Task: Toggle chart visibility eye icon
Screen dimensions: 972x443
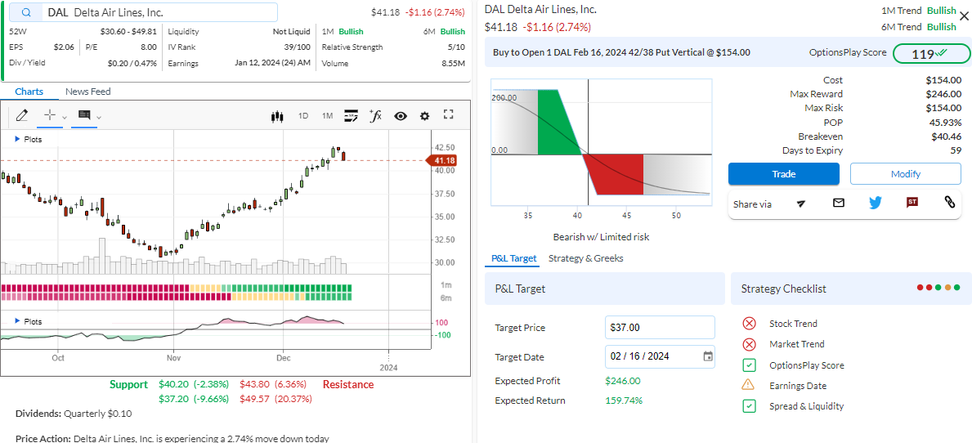Action: (401, 116)
